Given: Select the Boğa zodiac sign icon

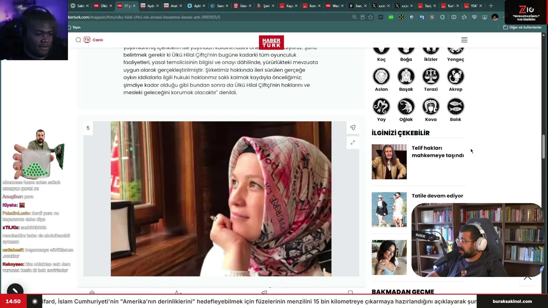Looking at the screenshot, I should coord(406,51).
